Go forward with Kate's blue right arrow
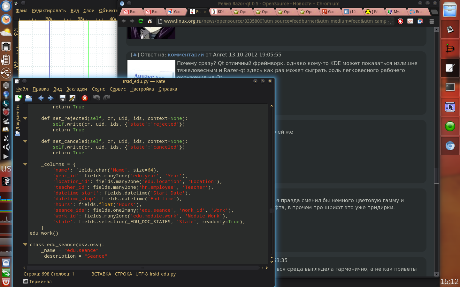Screen dimensions: 460x287 [50, 98]
